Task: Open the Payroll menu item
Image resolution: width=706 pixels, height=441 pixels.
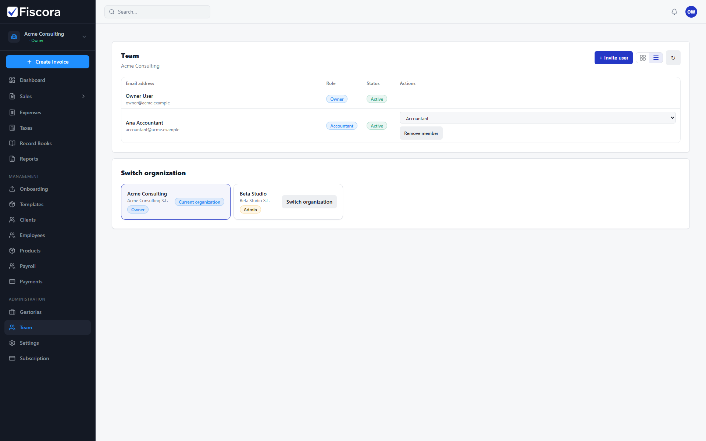Action: tap(47, 266)
